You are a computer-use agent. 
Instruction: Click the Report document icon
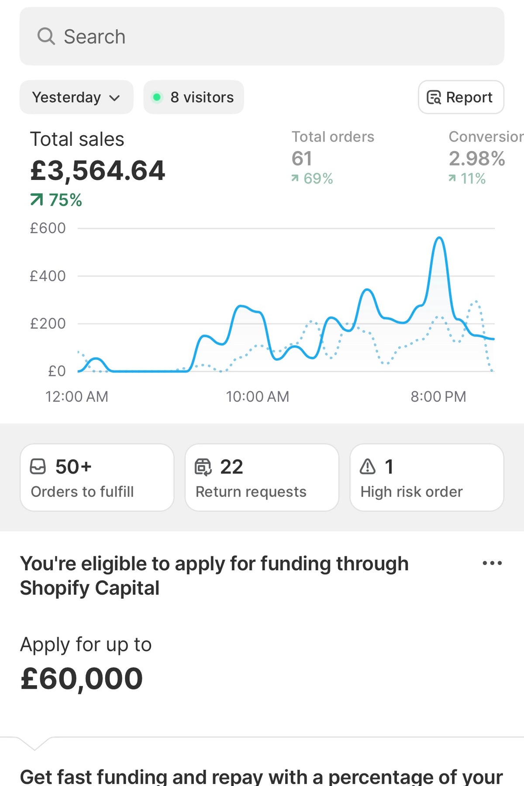(x=434, y=97)
